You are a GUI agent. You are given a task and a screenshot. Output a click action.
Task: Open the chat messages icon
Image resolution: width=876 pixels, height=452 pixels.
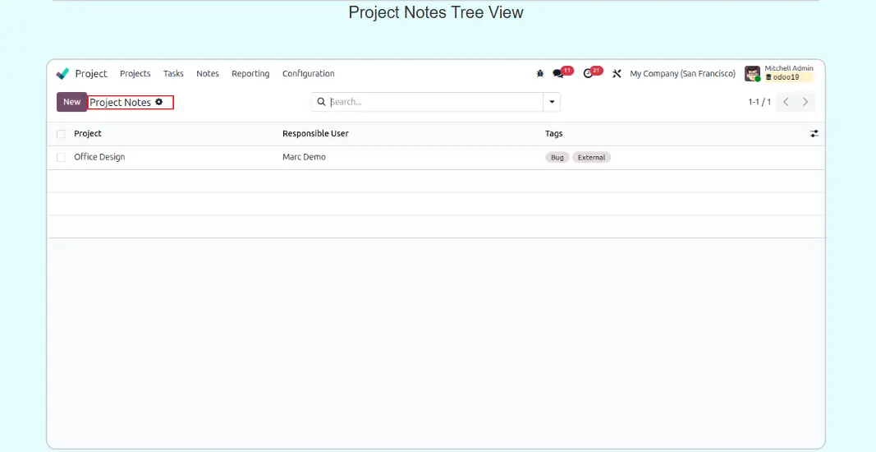(558, 74)
